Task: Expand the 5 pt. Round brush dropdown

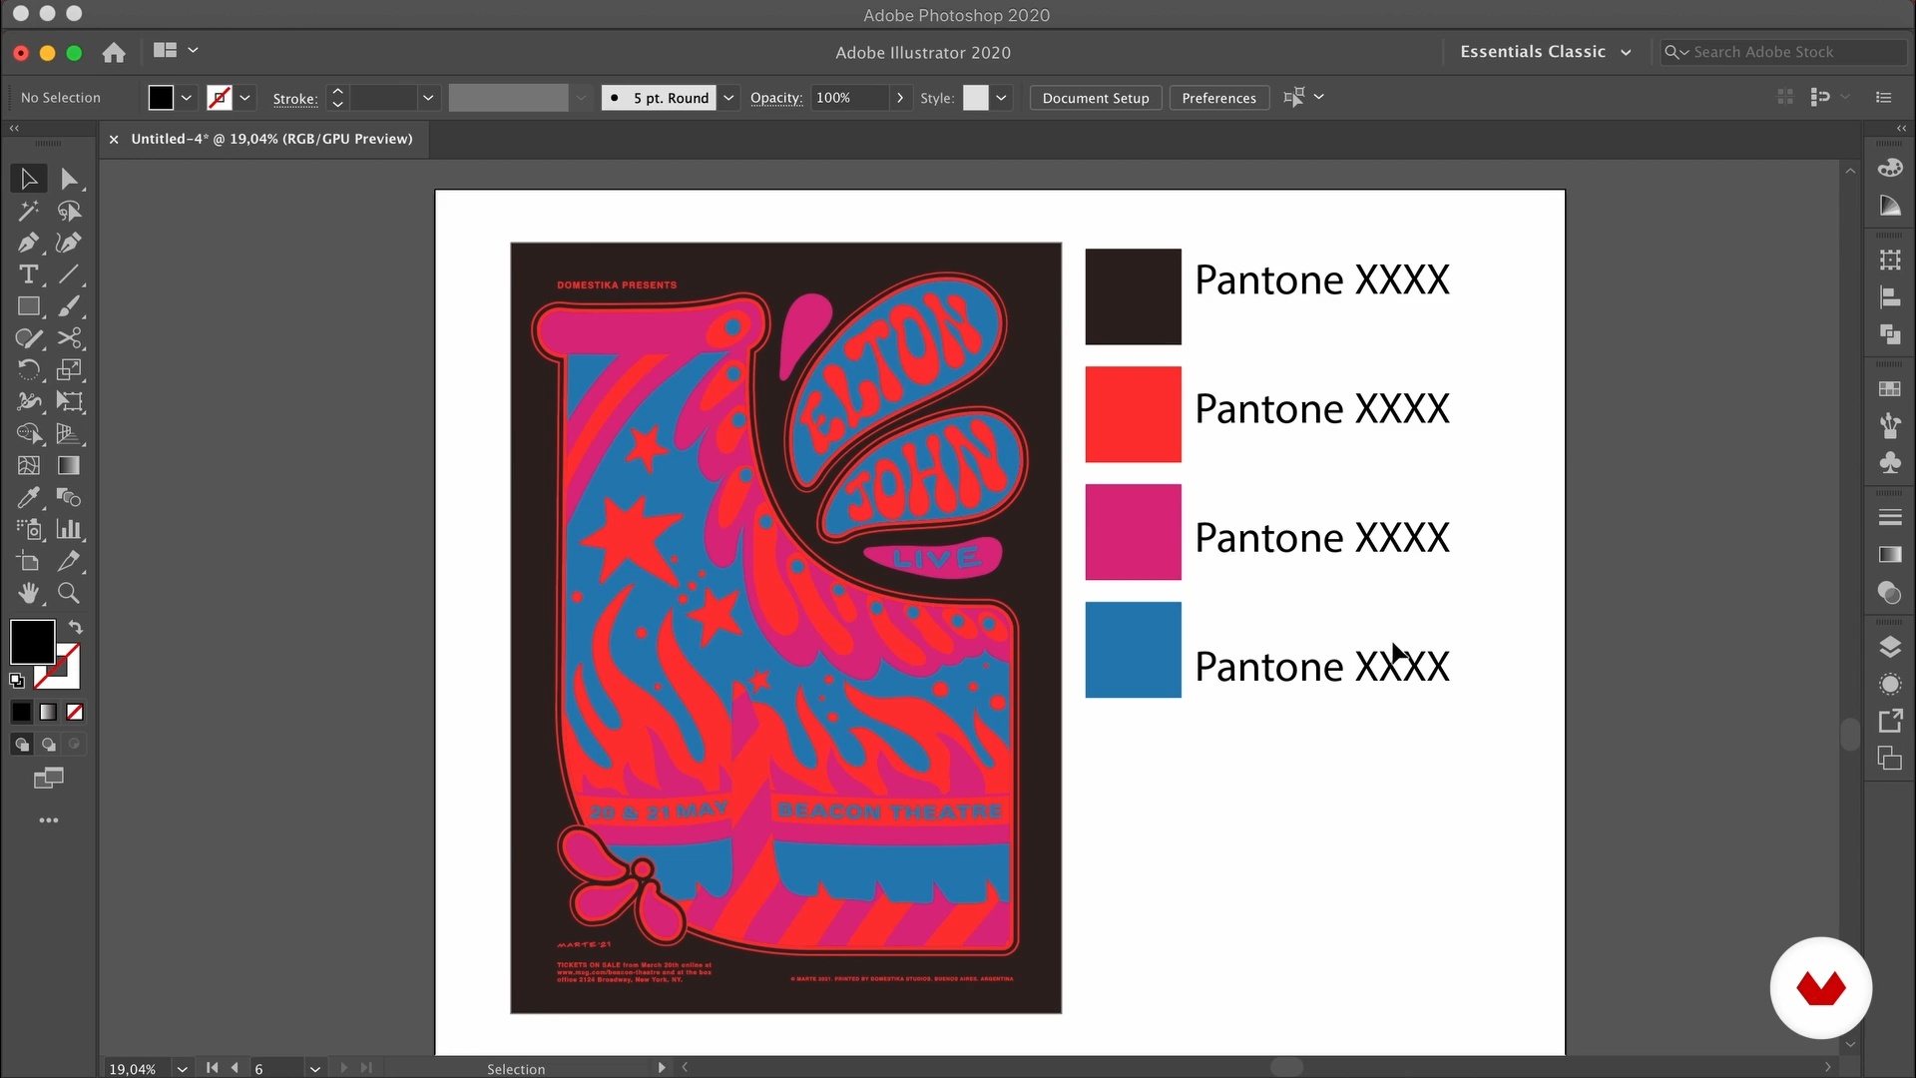Action: pyautogui.click(x=728, y=98)
